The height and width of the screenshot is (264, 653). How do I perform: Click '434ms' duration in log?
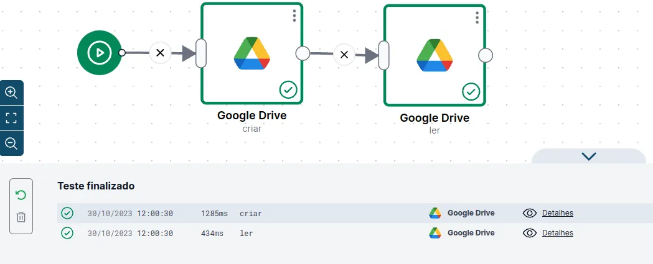pyautogui.click(x=212, y=234)
